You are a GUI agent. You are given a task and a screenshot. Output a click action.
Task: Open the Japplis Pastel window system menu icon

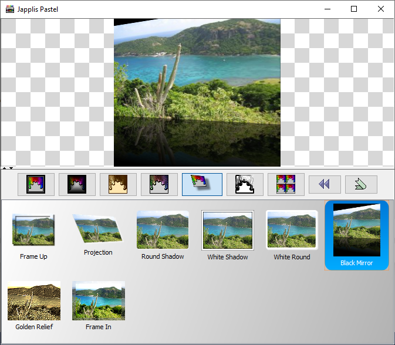point(9,9)
